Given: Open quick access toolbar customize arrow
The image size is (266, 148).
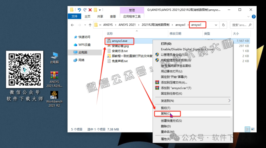Looking at the screenshot, I should (x=100, y=10).
